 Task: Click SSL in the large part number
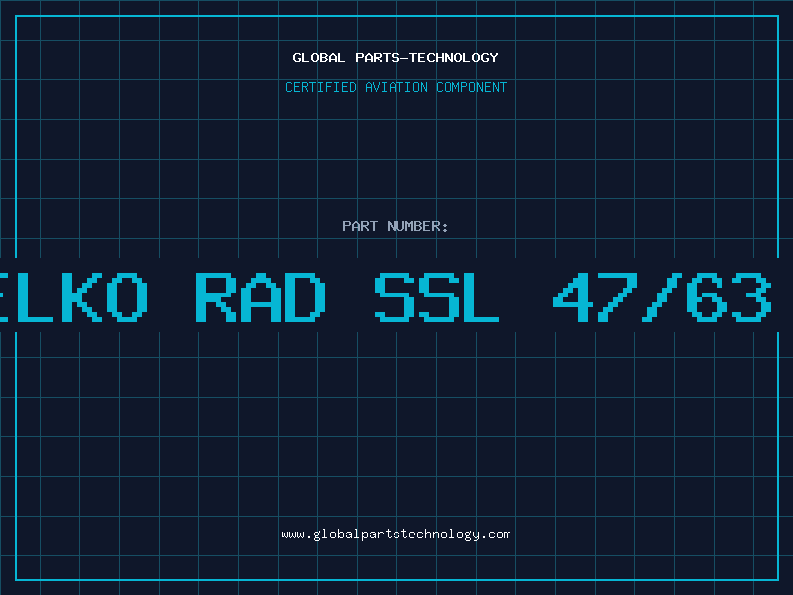pyautogui.click(x=437, y=297)
